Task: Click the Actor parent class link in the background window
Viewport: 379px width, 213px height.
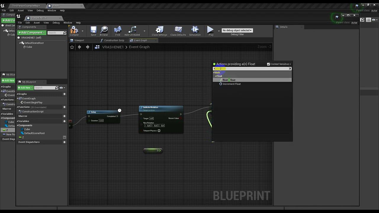Action: click(374, 11)
